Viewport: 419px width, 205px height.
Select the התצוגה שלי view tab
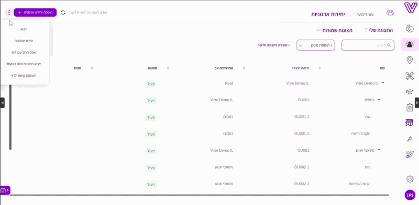coord(381,30)
